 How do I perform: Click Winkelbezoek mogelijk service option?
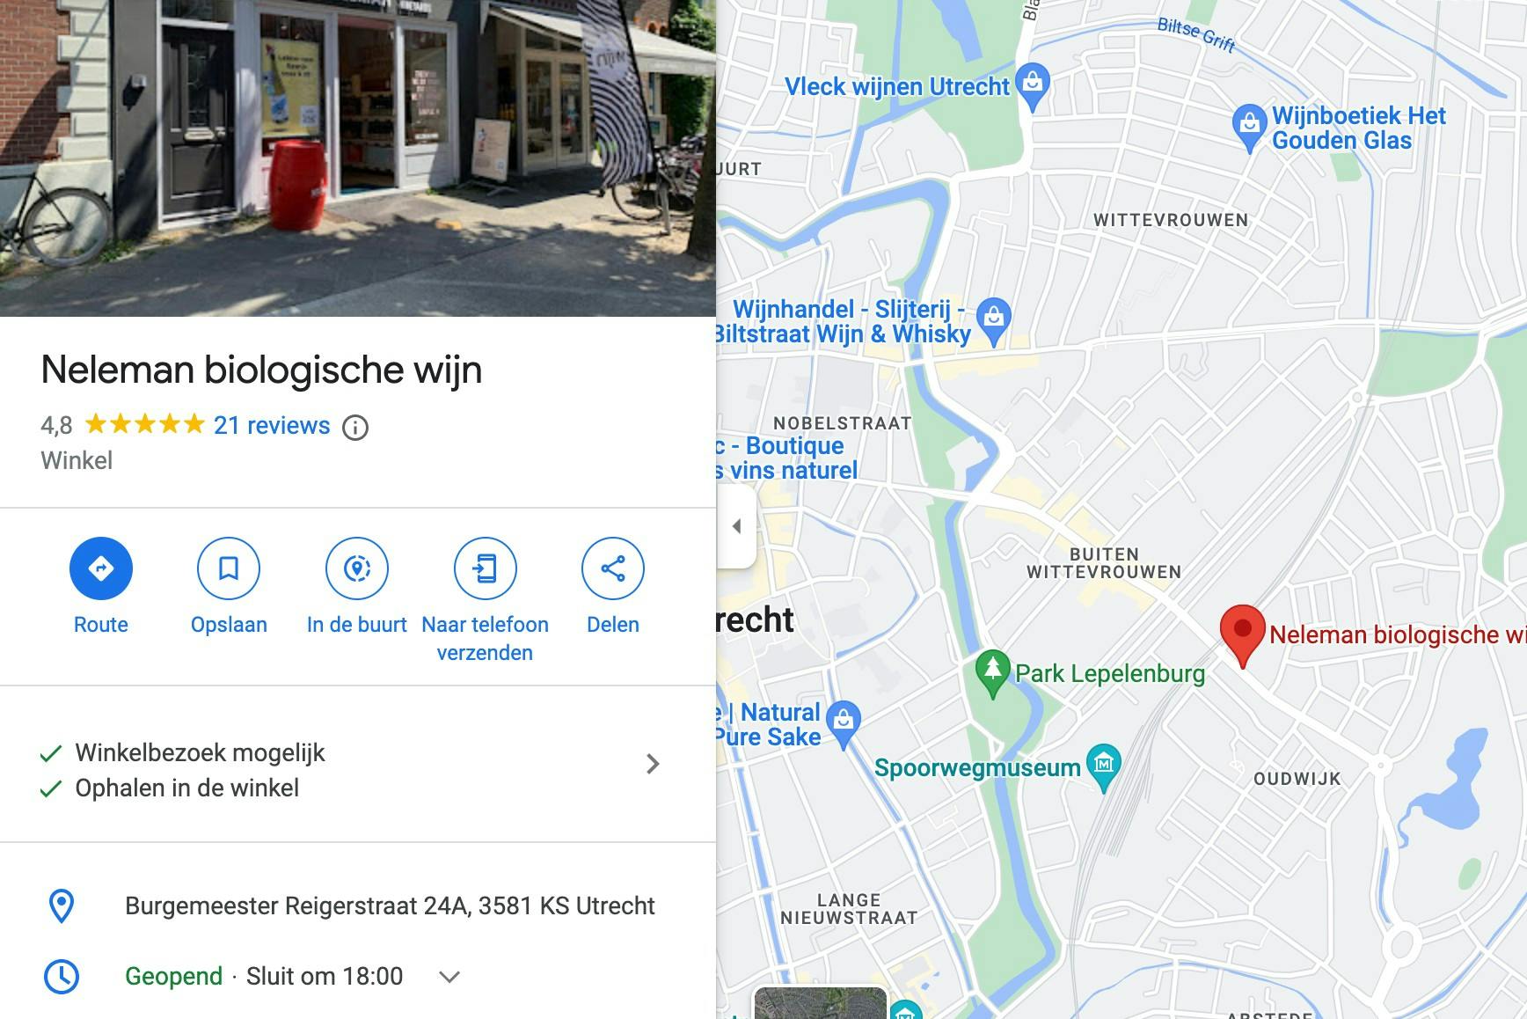(201, 753)
